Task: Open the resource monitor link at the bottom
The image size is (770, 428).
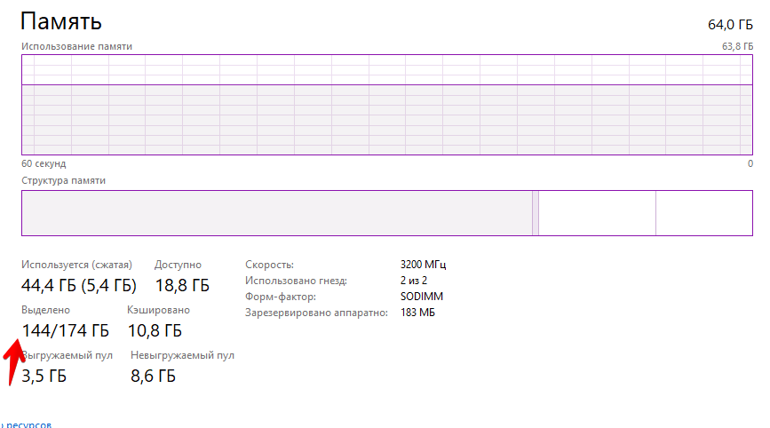Action: click(x=26, y=424)
